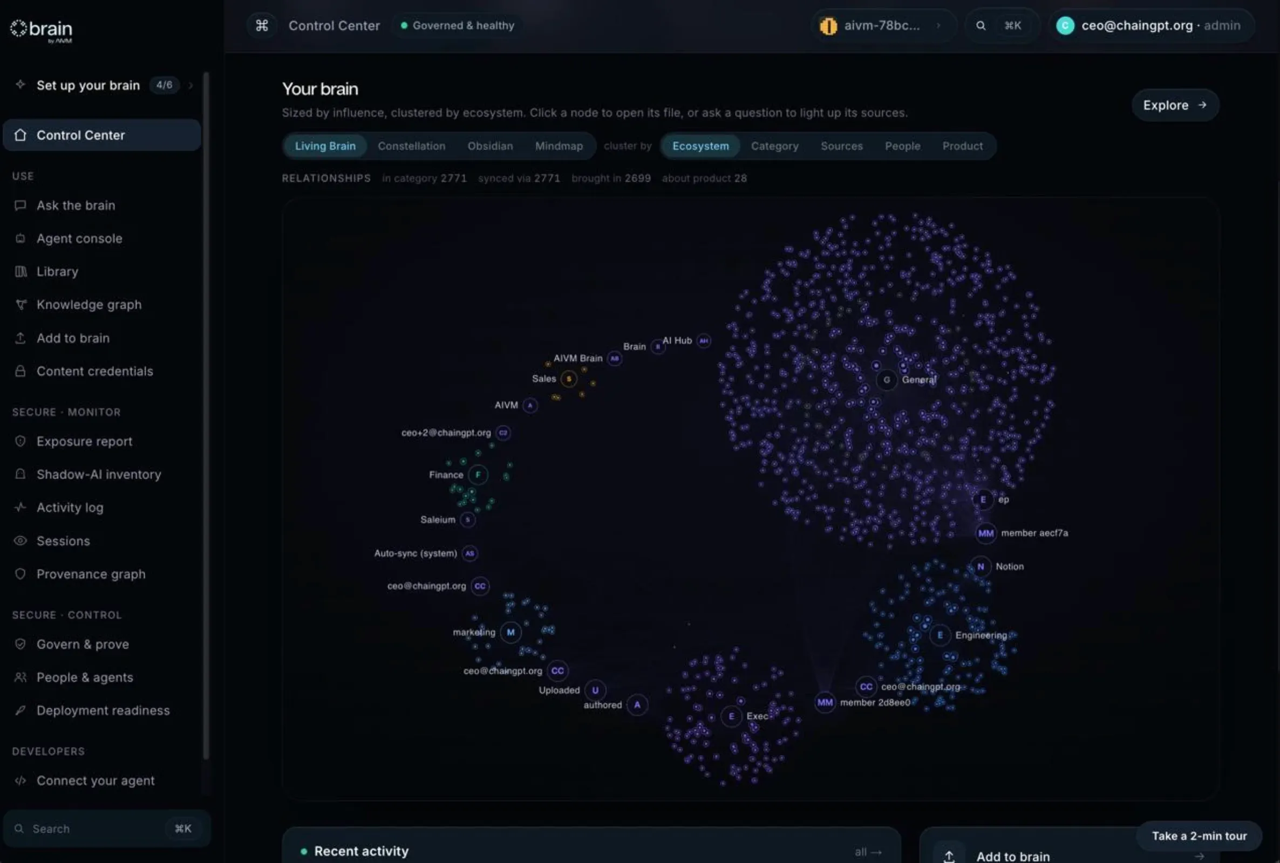Click the Sessions eye icon

point(21,540)
